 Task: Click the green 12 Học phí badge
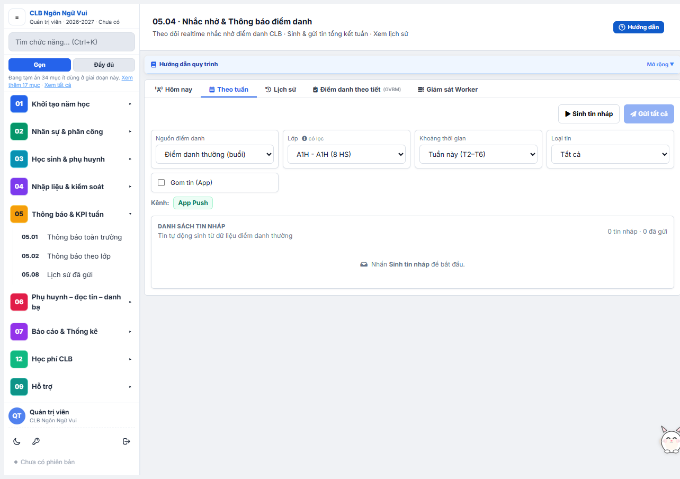[x=19, y=359]
